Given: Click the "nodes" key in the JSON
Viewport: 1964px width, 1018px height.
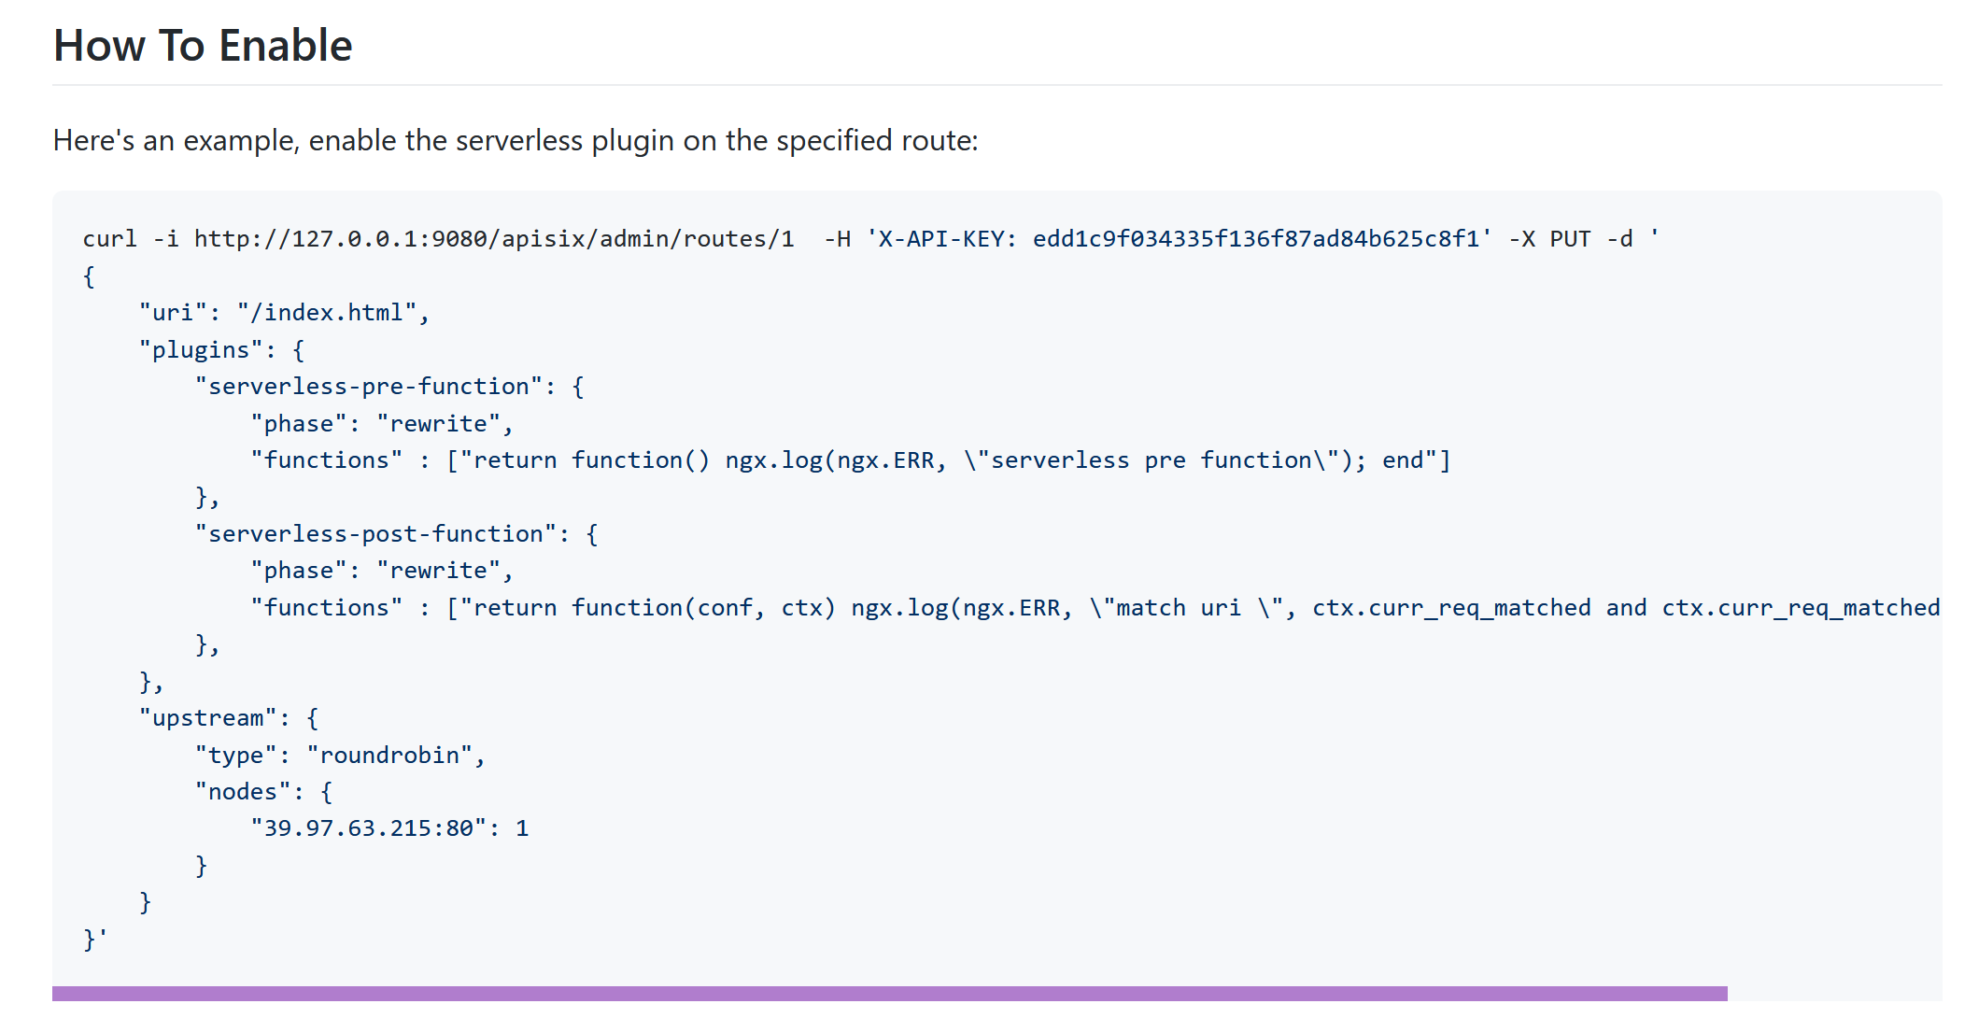Looking at the screenshot, I should tap(243, 792).
